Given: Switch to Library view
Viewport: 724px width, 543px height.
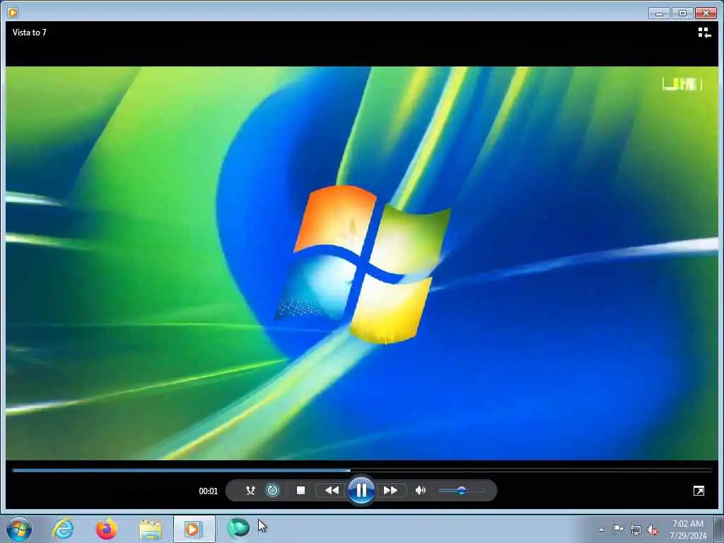Looking at the screenshot, I should pos(704,33).
